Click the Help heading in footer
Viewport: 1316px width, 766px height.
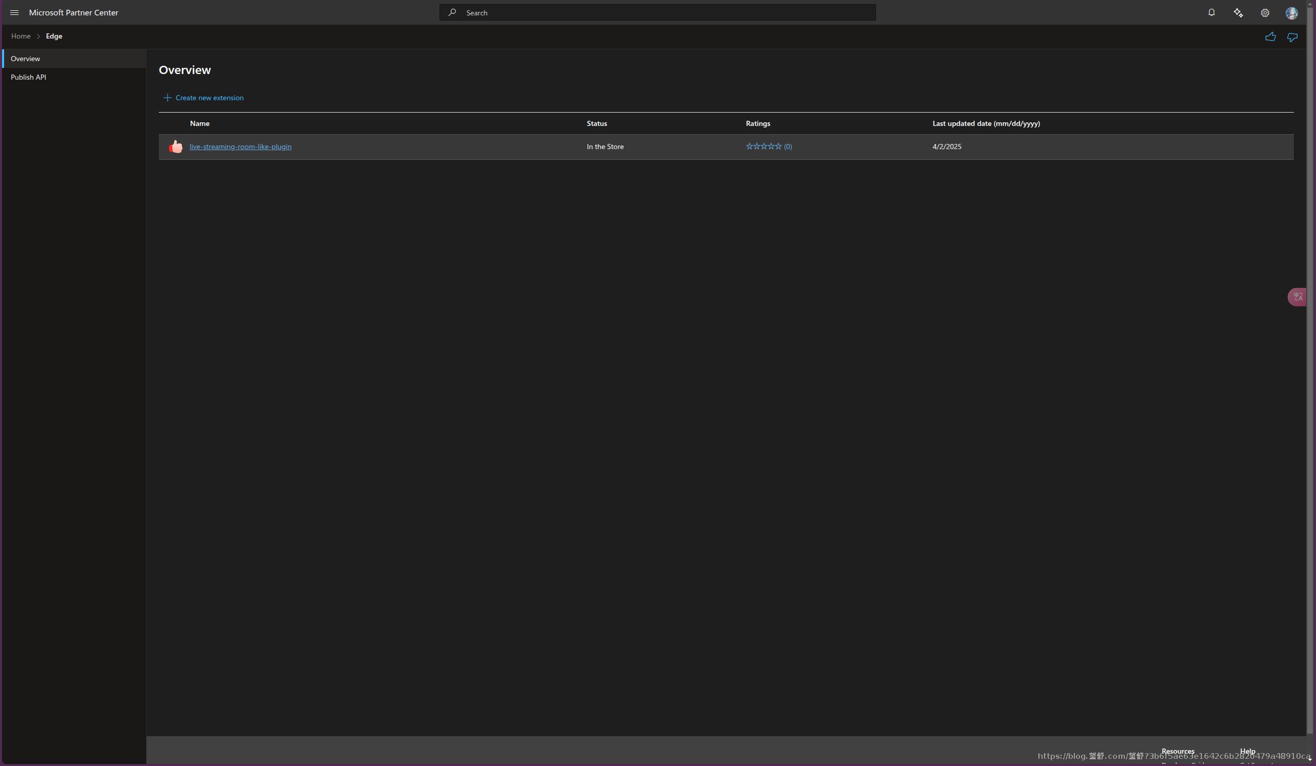point(1247,751)
